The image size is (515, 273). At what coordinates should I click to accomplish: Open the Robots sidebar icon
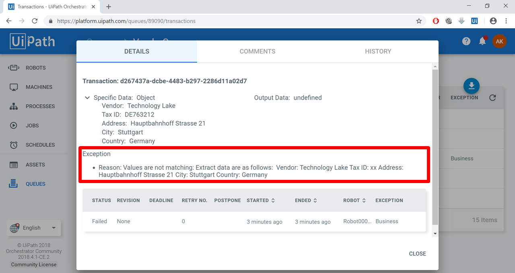pos(14,68)
